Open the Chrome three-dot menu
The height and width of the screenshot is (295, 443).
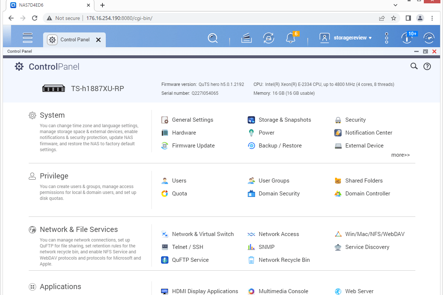click(x=432, y=18)
